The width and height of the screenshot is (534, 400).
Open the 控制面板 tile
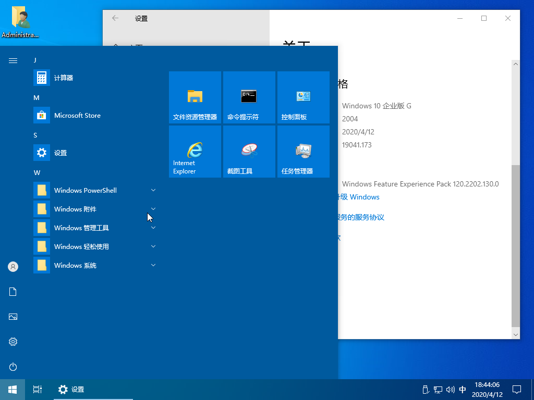click(304, 97)
